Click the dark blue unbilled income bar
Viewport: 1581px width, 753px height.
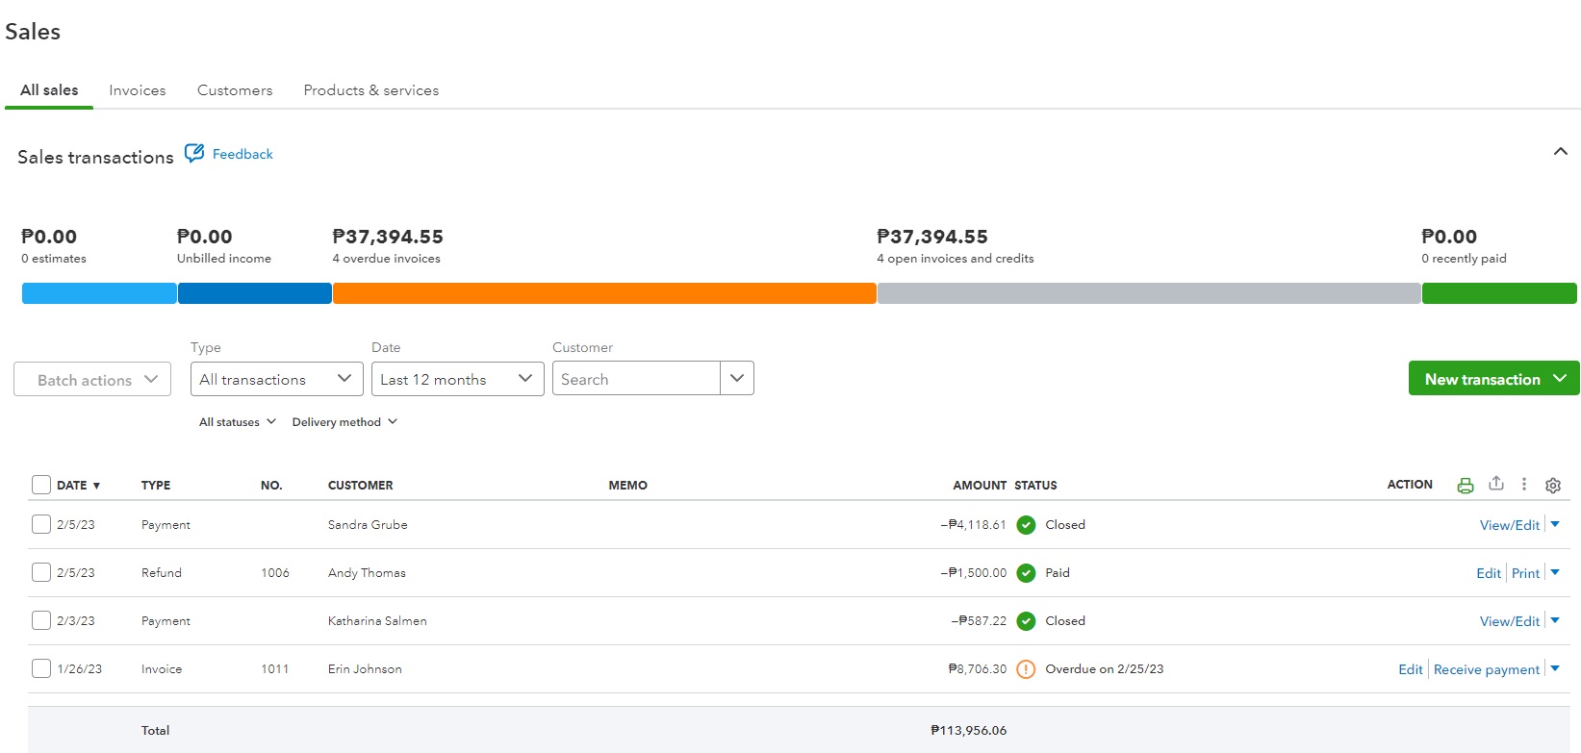coord(255,293)
